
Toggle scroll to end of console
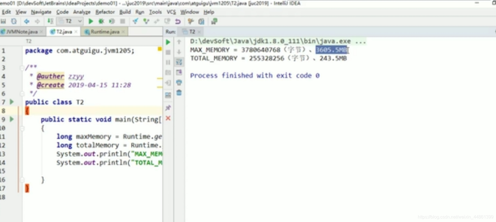point(179,72)
